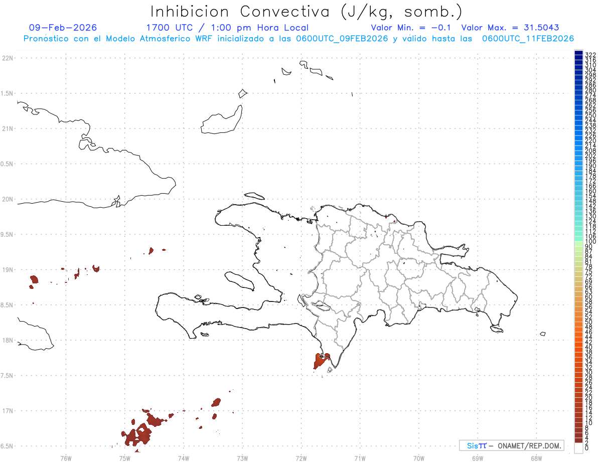Click the title 'Inhibicion Convectiva (J/kg, somb.)'
Image resolution: width=602 pixels, height=465 pixels.
[306, 12]
